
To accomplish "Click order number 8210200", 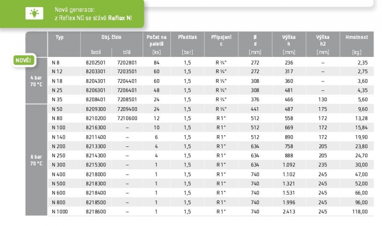I will tap(96, 118).
